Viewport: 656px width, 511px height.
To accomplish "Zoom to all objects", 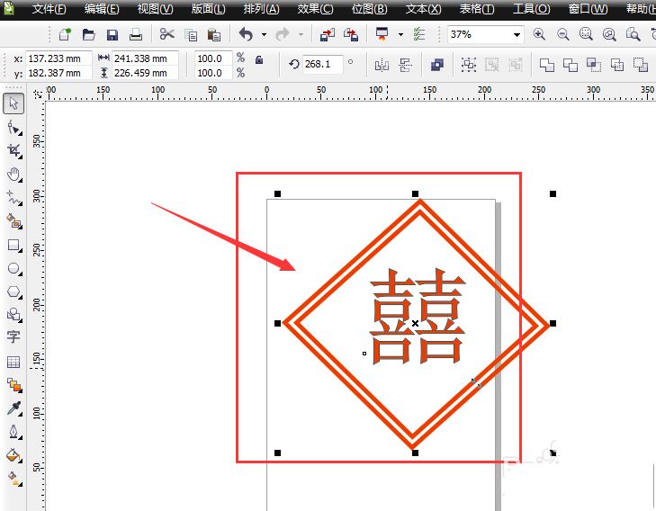I will coord(609,34).
